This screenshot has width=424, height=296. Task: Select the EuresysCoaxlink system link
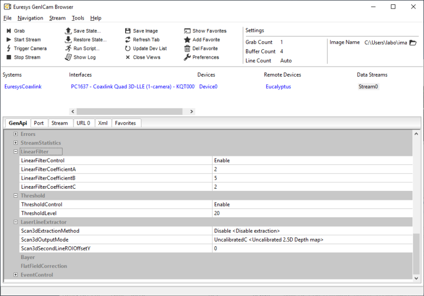pos(23,87)
